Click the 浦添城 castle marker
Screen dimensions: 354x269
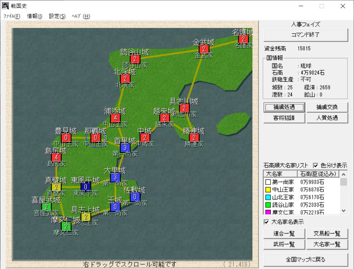pyautogui.click(x=115, y=117)
